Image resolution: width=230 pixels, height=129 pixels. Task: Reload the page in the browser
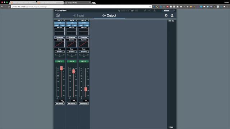pyautogui.click(x=9, y=6)
